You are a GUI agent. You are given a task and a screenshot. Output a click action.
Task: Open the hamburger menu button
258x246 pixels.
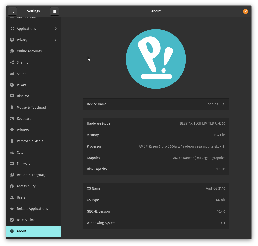coord(55,11)
